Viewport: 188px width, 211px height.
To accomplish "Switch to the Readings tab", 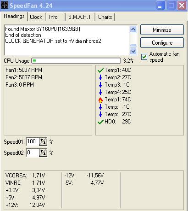I will pos(14,16).
